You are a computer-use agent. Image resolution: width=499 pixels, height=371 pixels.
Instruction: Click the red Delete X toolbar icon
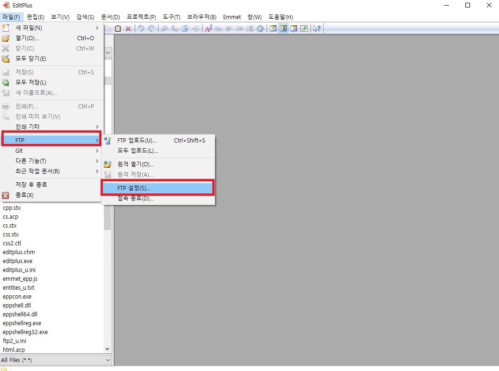point(128,29)
